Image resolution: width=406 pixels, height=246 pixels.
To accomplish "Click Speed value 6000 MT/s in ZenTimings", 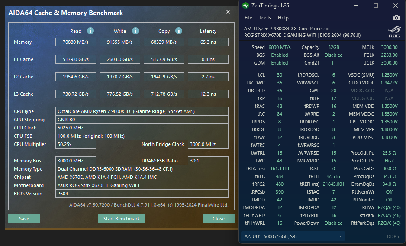I will (x=279, y=47).
